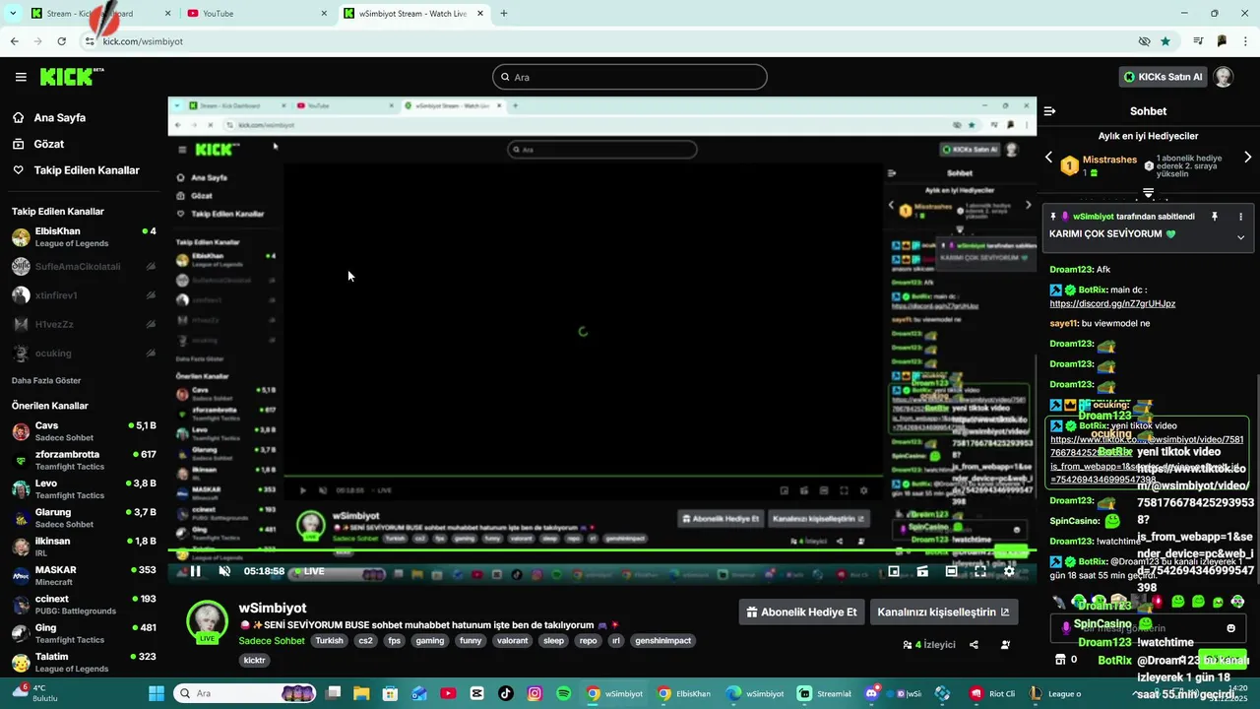Show previous top gifter

(1048, 158)
